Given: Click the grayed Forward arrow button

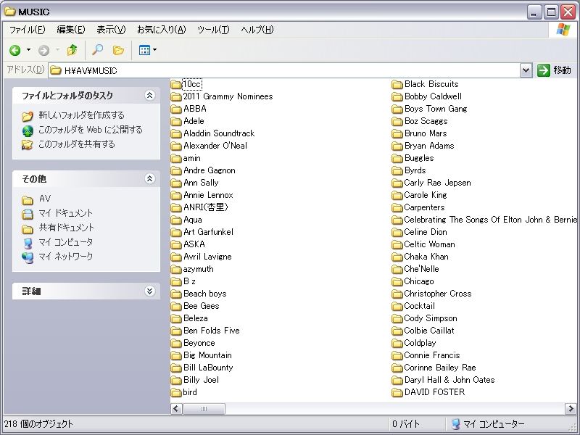Looking at the screenshot, I should 43,50.
